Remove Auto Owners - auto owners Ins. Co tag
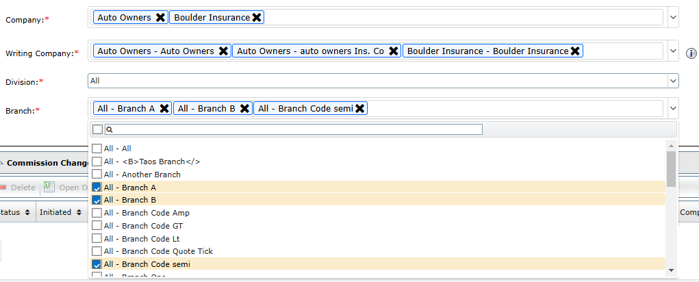 click(x=393, y=51)
